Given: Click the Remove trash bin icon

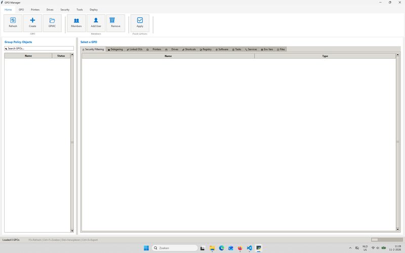Looking at the screenshot, I should point(112,20).
